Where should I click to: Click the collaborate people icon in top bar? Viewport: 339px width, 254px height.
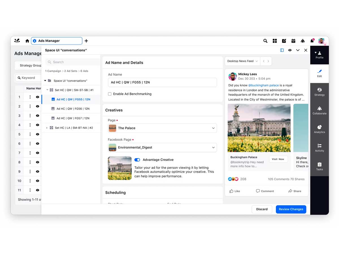(x=303, y=41)
